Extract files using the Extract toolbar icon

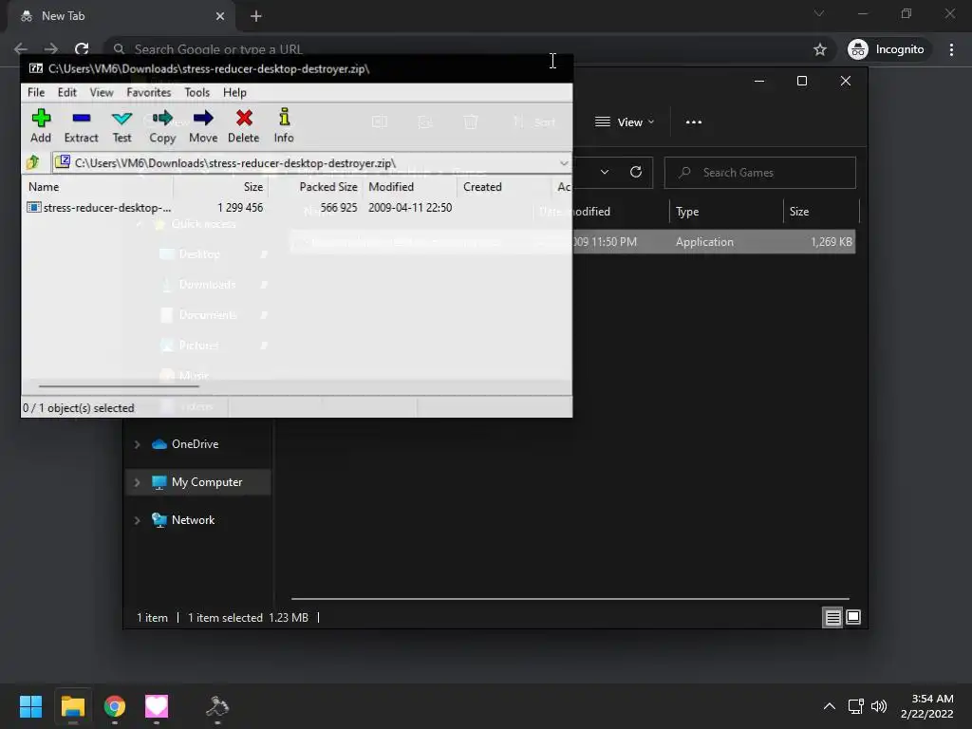point(82,126)
